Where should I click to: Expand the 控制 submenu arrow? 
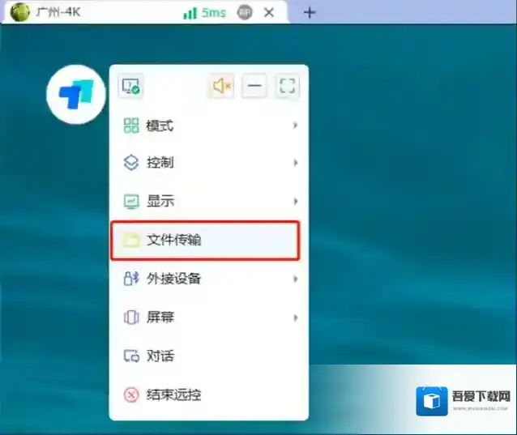click(x=296, y=163)
